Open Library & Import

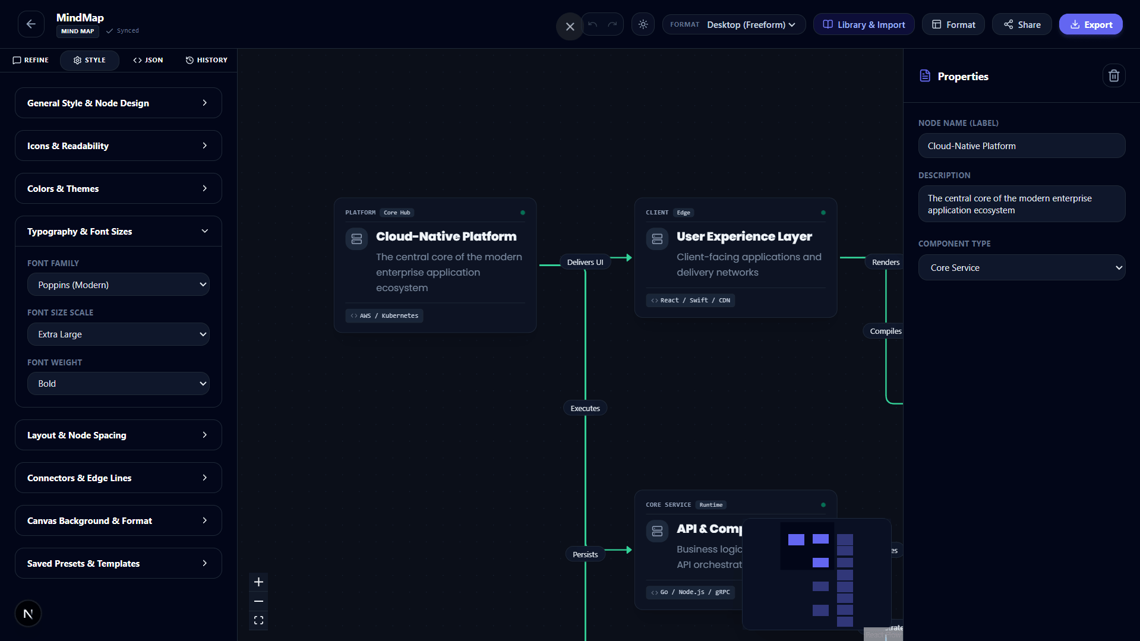(x=864, y=24)
